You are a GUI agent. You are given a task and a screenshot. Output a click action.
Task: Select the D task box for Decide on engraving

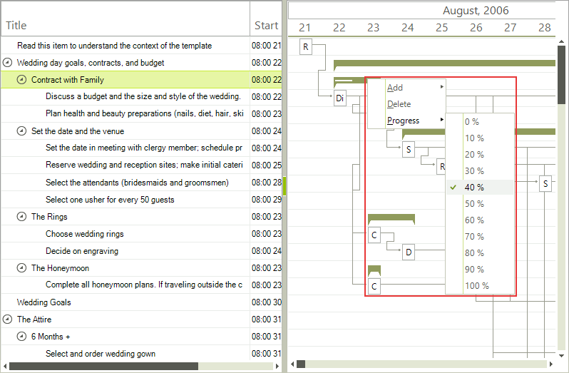pyautogui.click(x=409, y=252)
